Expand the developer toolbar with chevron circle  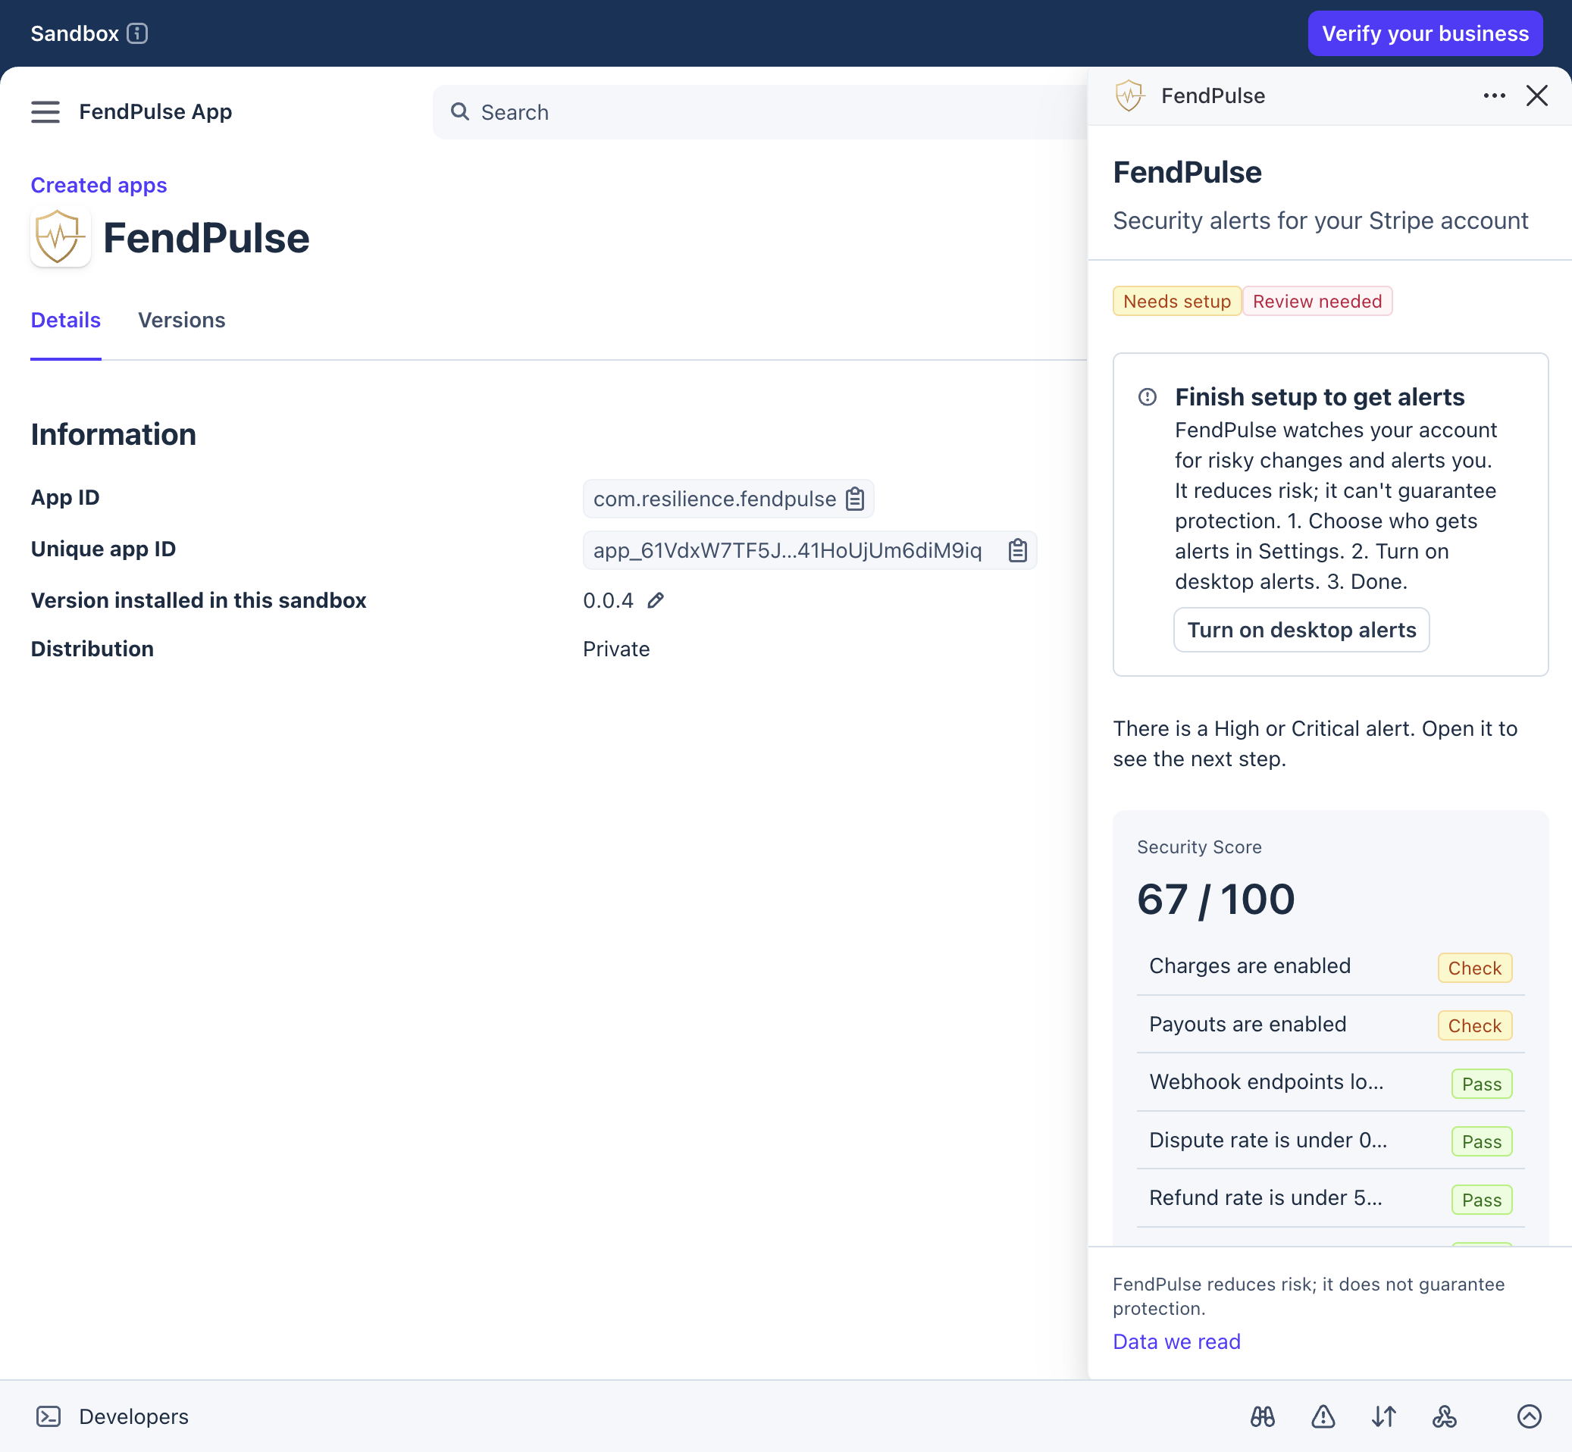coord(1529,1416)
